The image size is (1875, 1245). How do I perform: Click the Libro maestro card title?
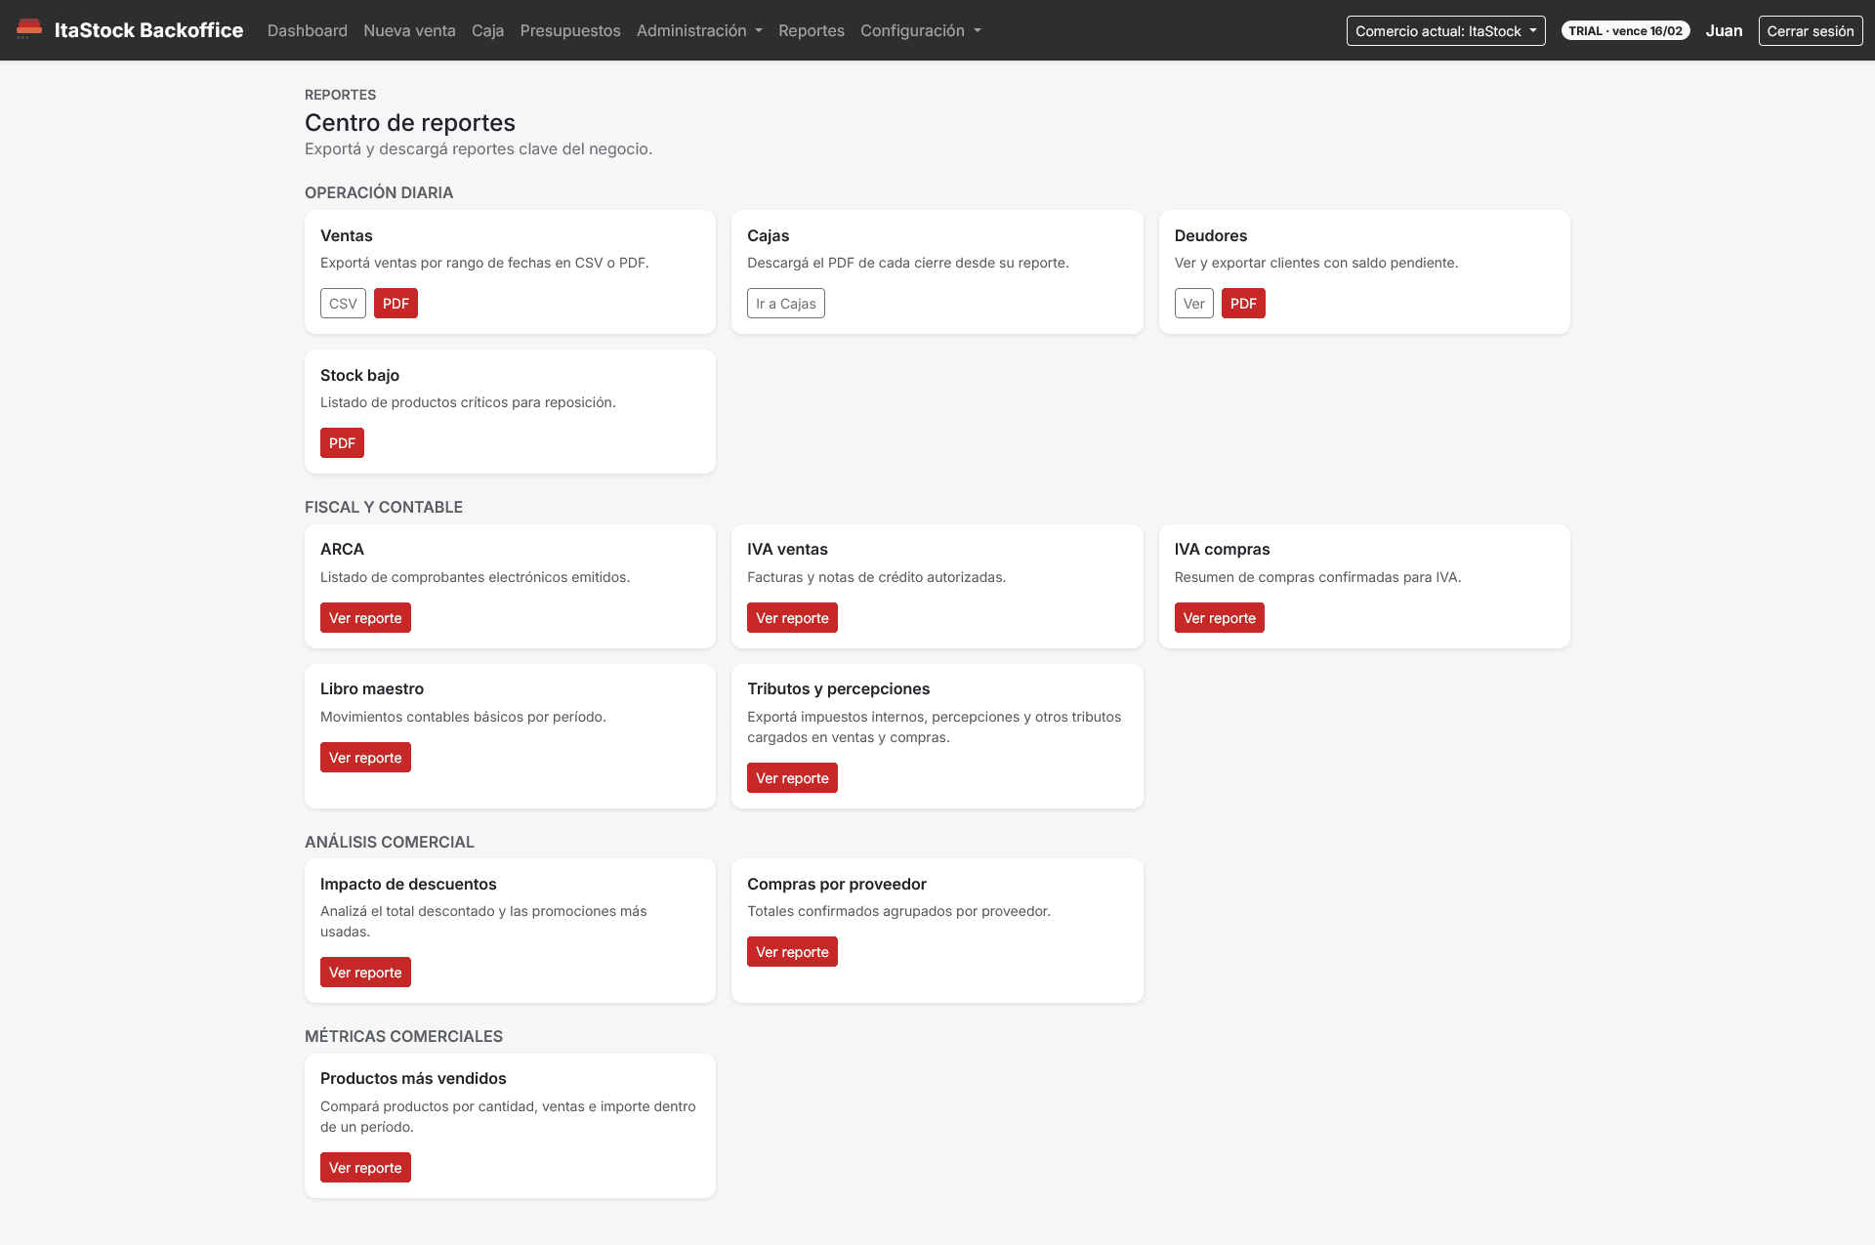coord(372,688)
